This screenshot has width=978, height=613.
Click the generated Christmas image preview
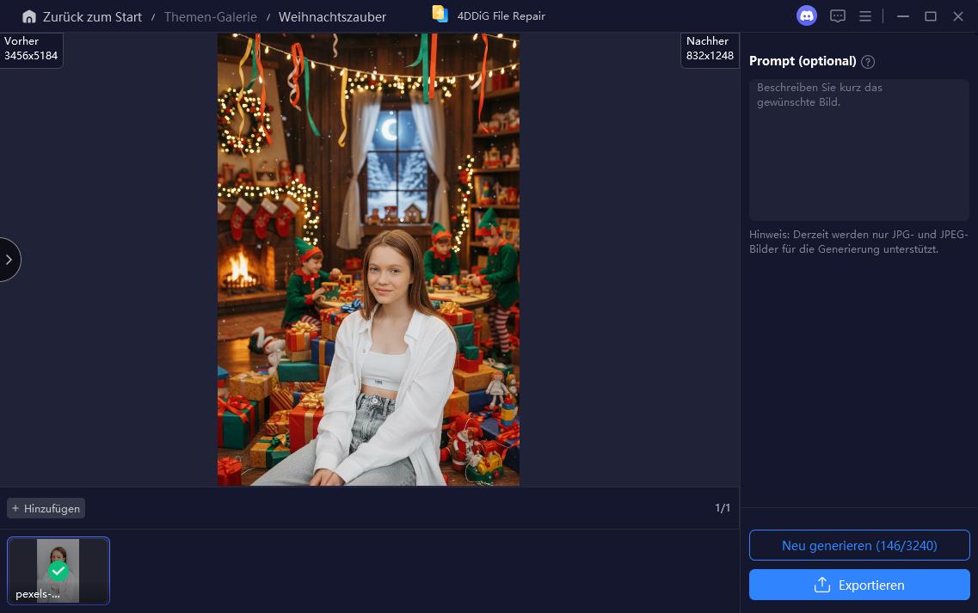click(368, 258)
